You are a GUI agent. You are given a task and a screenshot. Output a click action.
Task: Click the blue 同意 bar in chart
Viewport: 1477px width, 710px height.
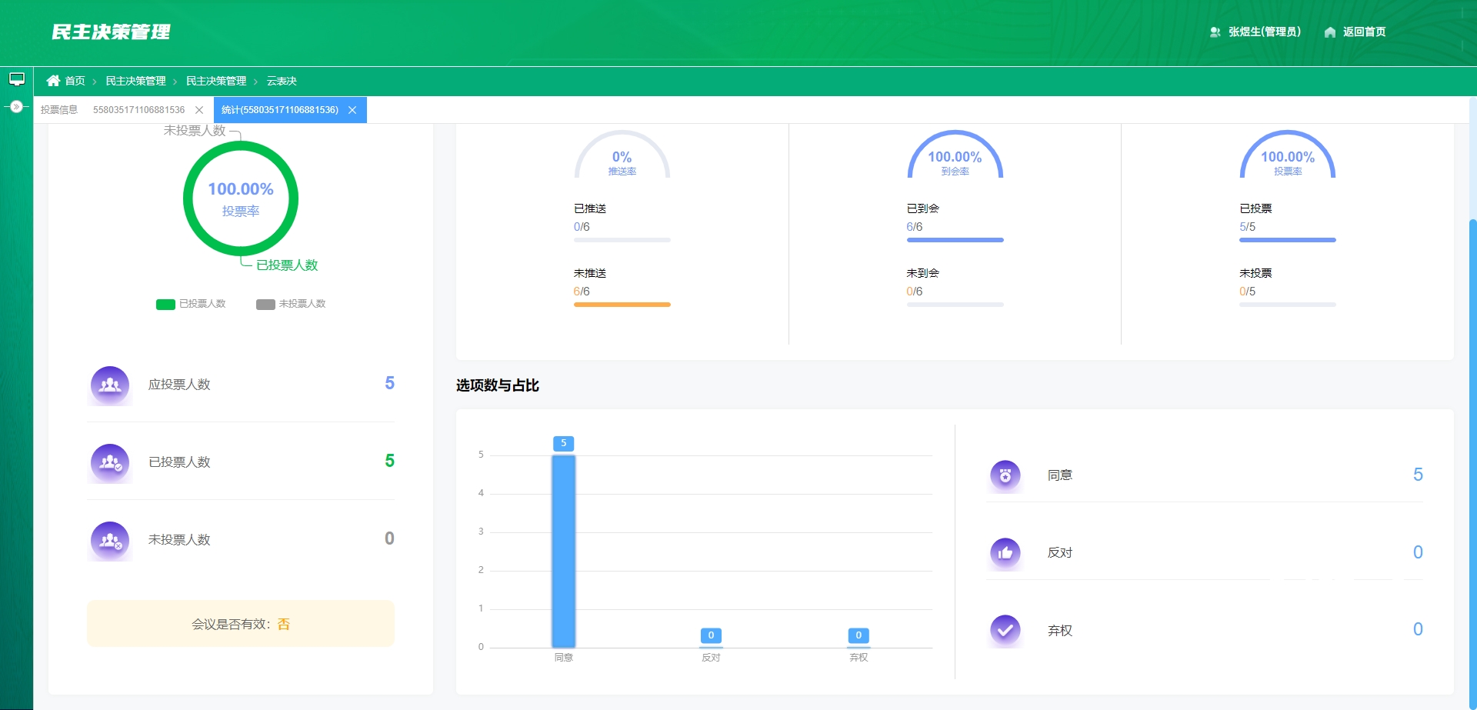click(x=564, y=551)
